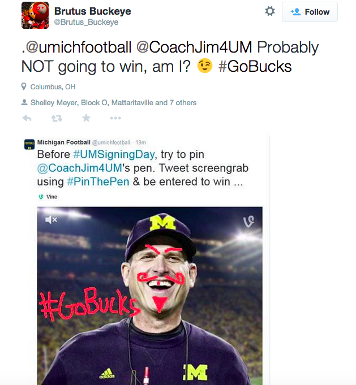Screen dimensions: 356x385
Task: Open the more options ellipsis
Action: coord(115,118)
